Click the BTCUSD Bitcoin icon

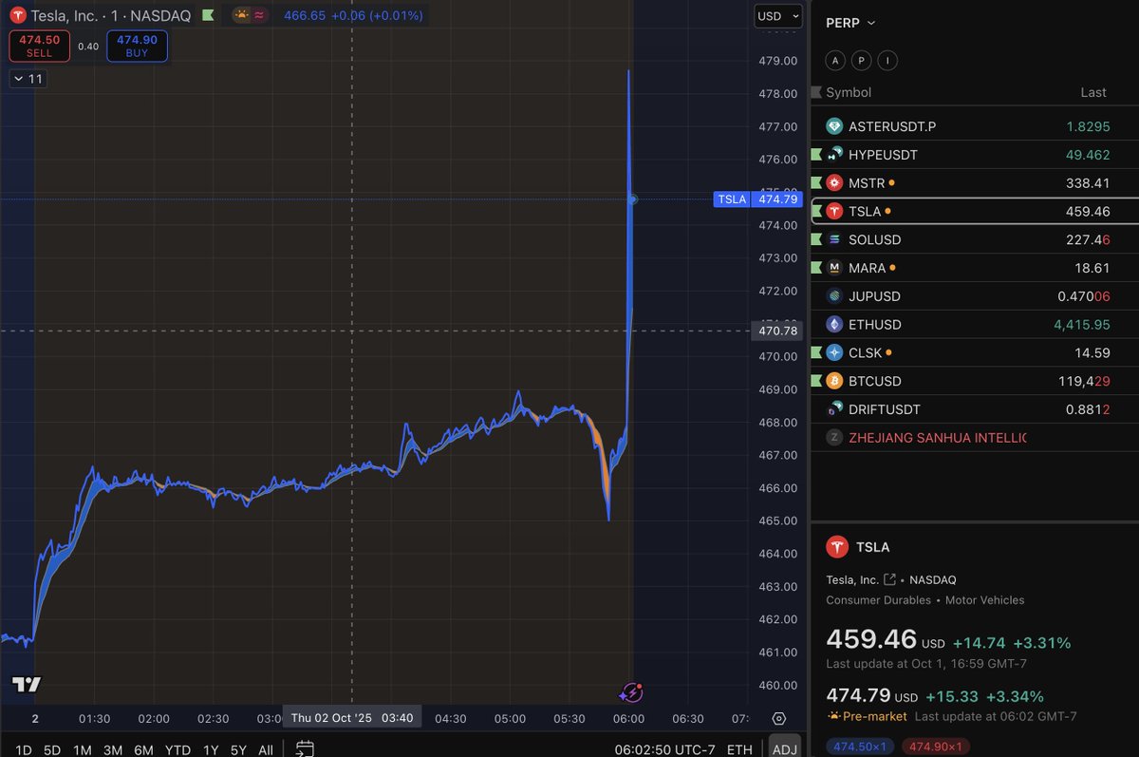pos(834,381)
